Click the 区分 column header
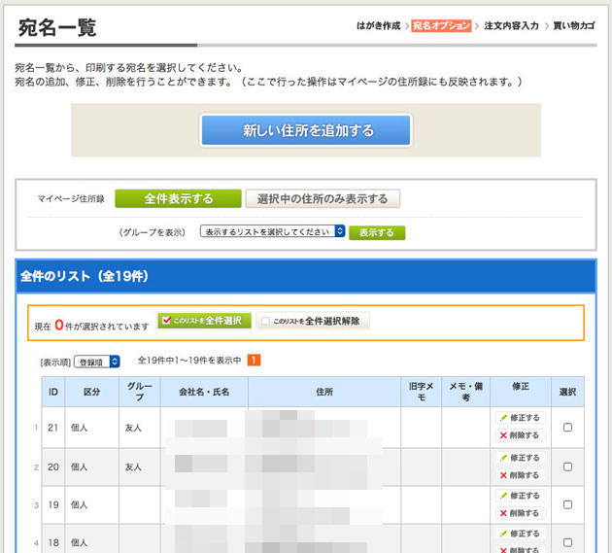The image size is (612, 553). pyautogui.click(x=92, y=392)
